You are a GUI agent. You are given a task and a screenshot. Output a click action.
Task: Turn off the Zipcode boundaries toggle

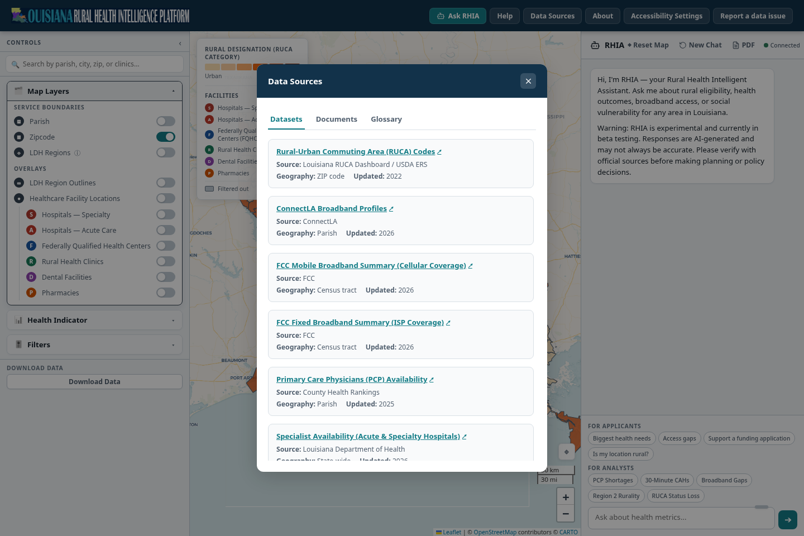pyautogui.click(x=166, y=137)
